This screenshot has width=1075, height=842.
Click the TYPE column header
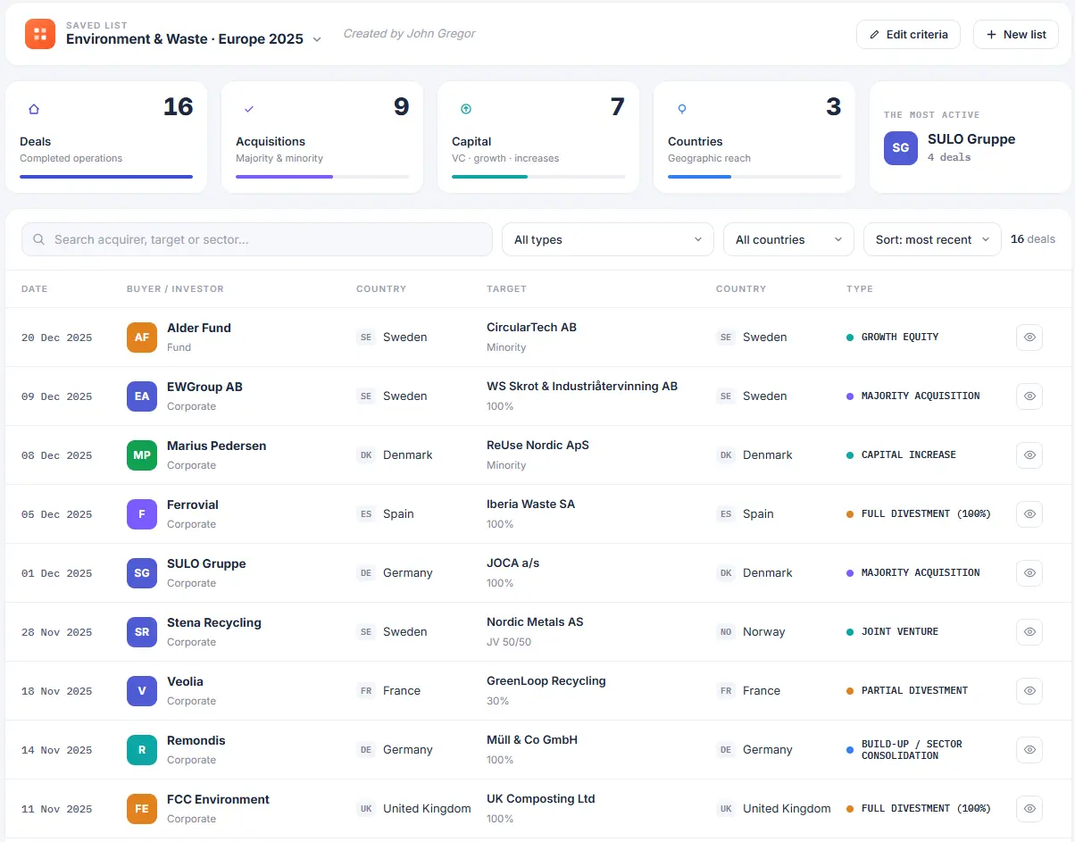tap(860, 289)
